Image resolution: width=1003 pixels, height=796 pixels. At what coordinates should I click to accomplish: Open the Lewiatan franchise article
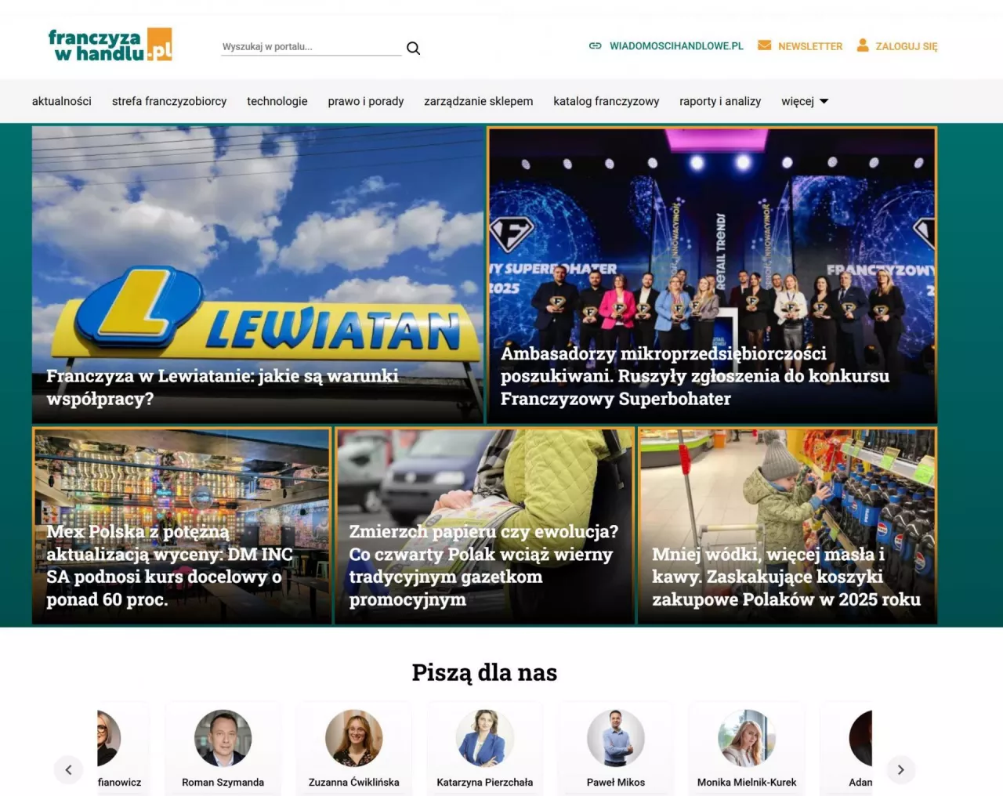(x=258, y=275)
